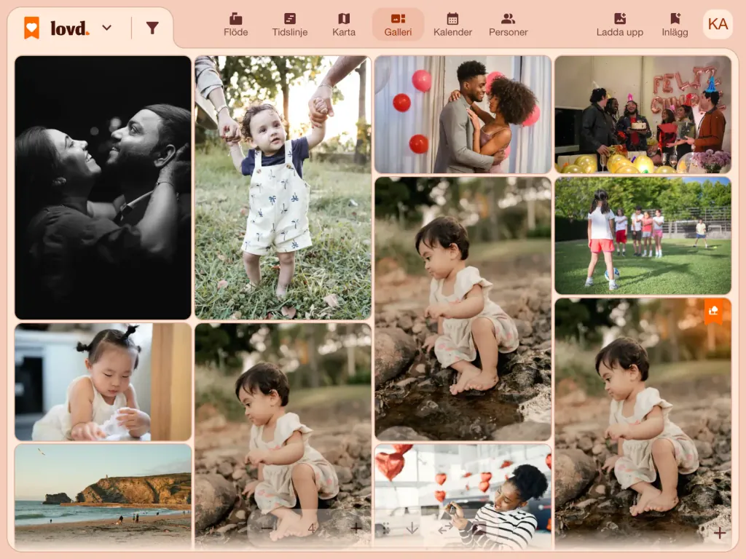
Task: Click the swap arrows icon in bottom toolbar
Action: (445, 528)
